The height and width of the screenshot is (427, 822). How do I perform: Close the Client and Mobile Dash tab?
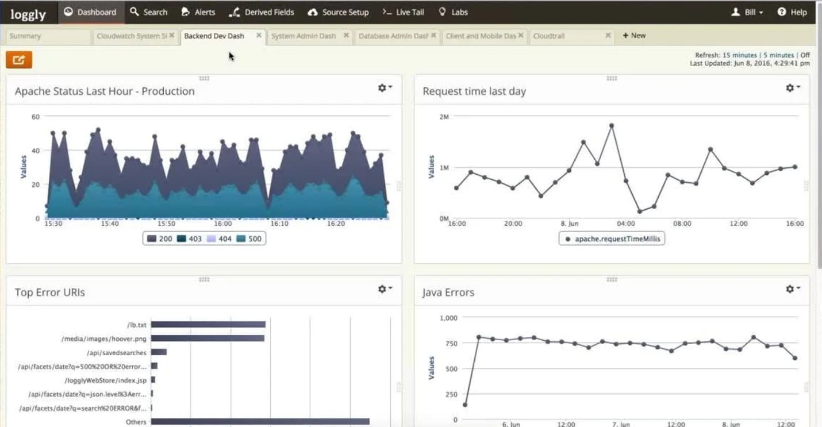[x=521, y=36]
